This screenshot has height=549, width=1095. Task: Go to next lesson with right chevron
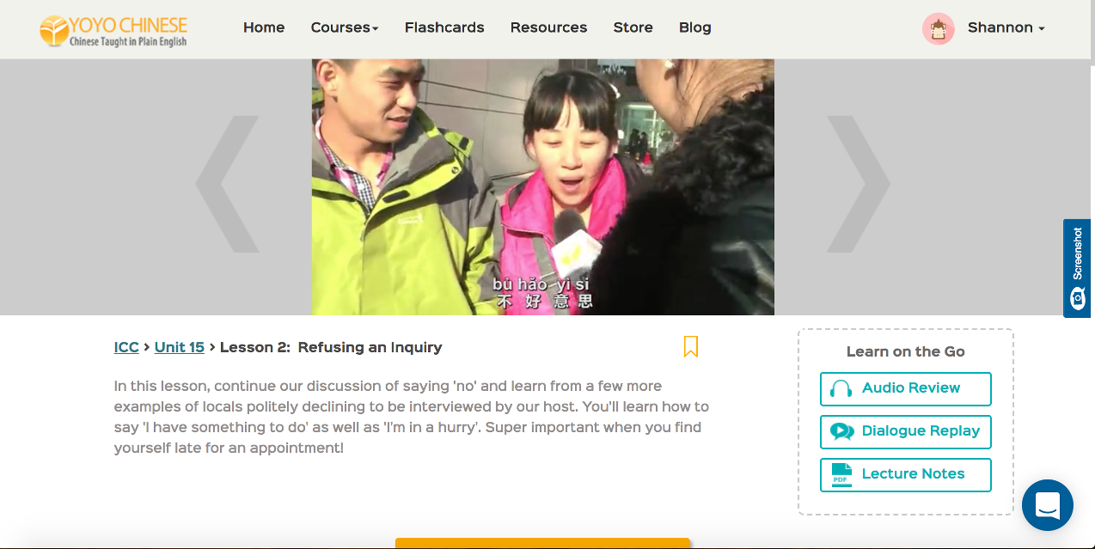point(859,184)
